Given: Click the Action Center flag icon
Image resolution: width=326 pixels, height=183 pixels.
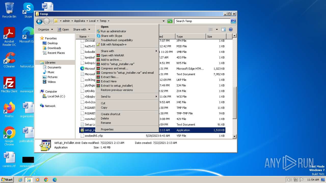Looking at the screenshot, I should [x=302, y=180].
